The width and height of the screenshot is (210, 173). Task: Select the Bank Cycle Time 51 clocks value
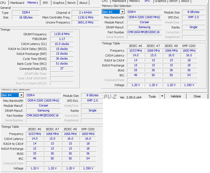62,63
